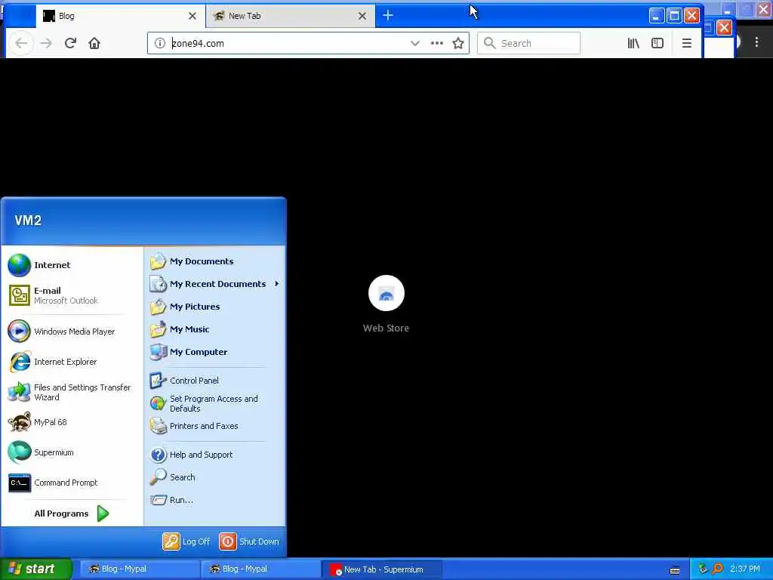Click the Log Off button
Image resolution: width=773 pixels, height=580 pixels.
(x=186, y=541)
